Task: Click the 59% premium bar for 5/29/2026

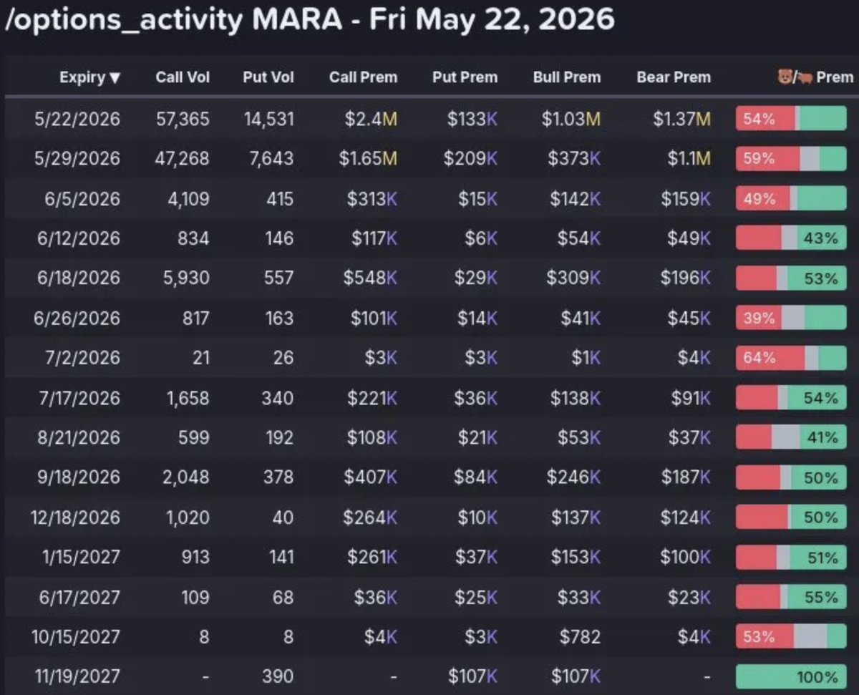Action: [791, 158]
